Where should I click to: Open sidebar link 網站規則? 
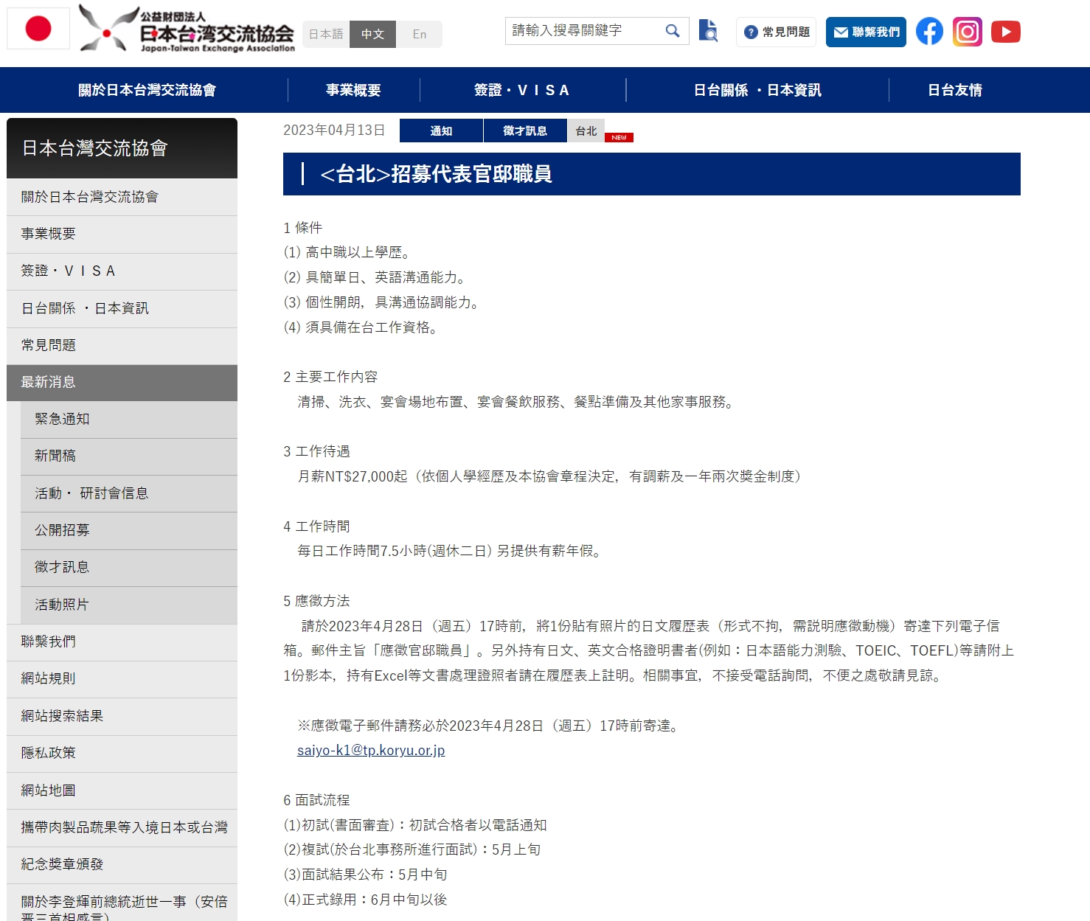point(122,679)
